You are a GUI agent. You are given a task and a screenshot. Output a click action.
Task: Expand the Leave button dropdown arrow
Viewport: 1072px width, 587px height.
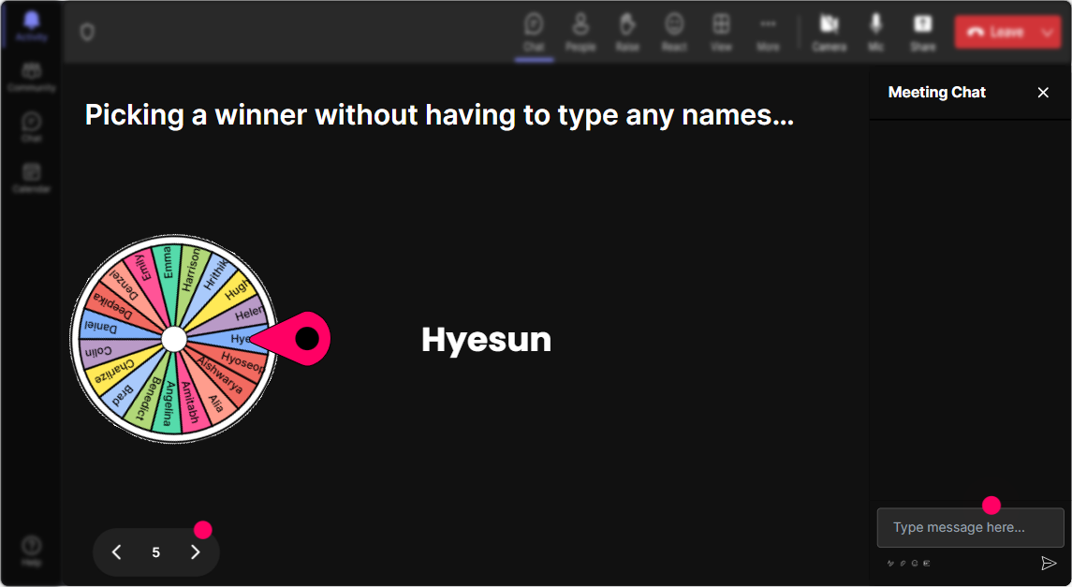point(1049,32)
